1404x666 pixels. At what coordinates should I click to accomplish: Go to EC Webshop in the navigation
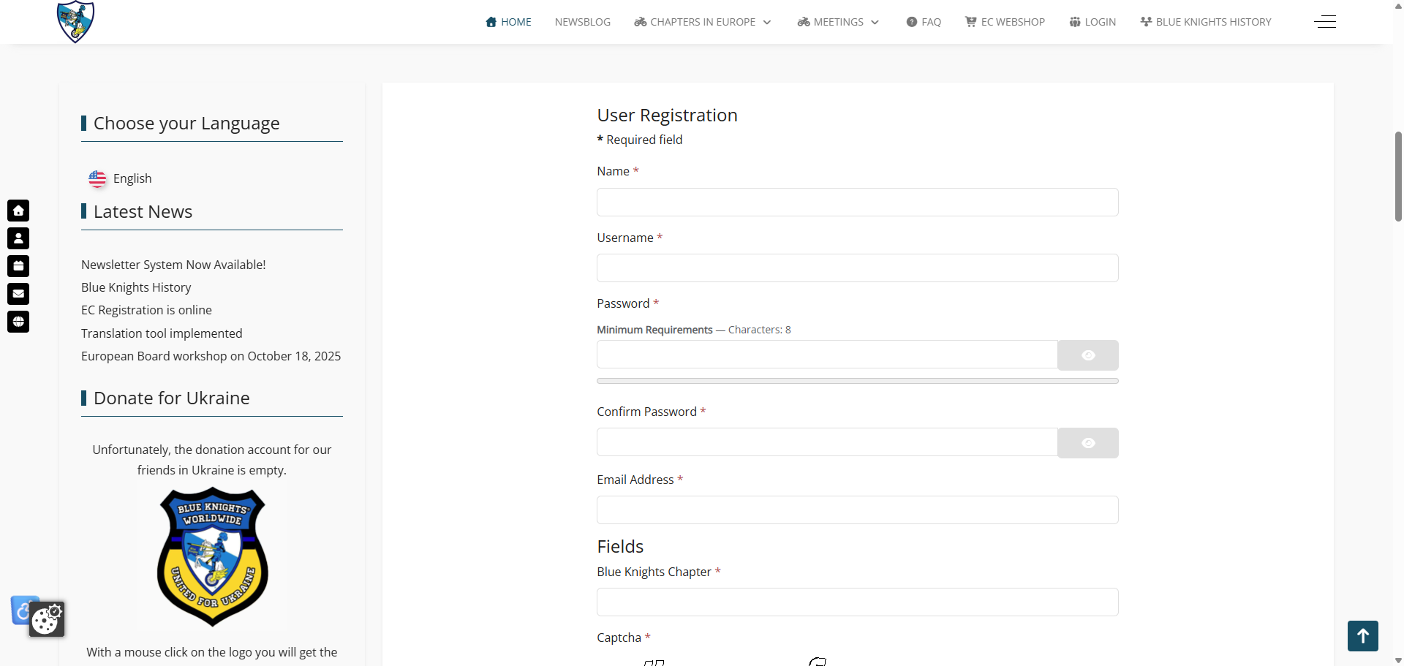pyautogui.click(x=1005, y=22)
